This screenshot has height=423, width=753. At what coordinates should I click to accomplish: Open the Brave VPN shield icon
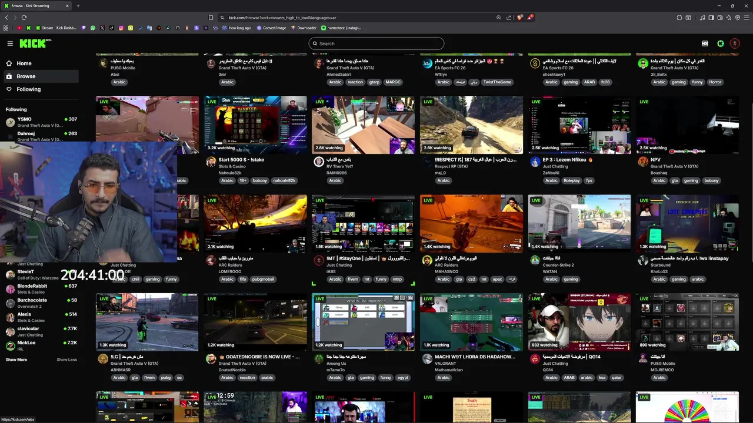click(738, 18)
